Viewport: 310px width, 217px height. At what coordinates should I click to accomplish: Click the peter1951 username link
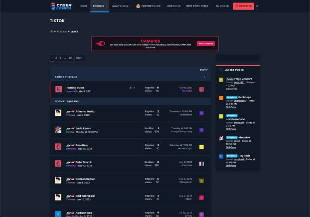(239, 82)
